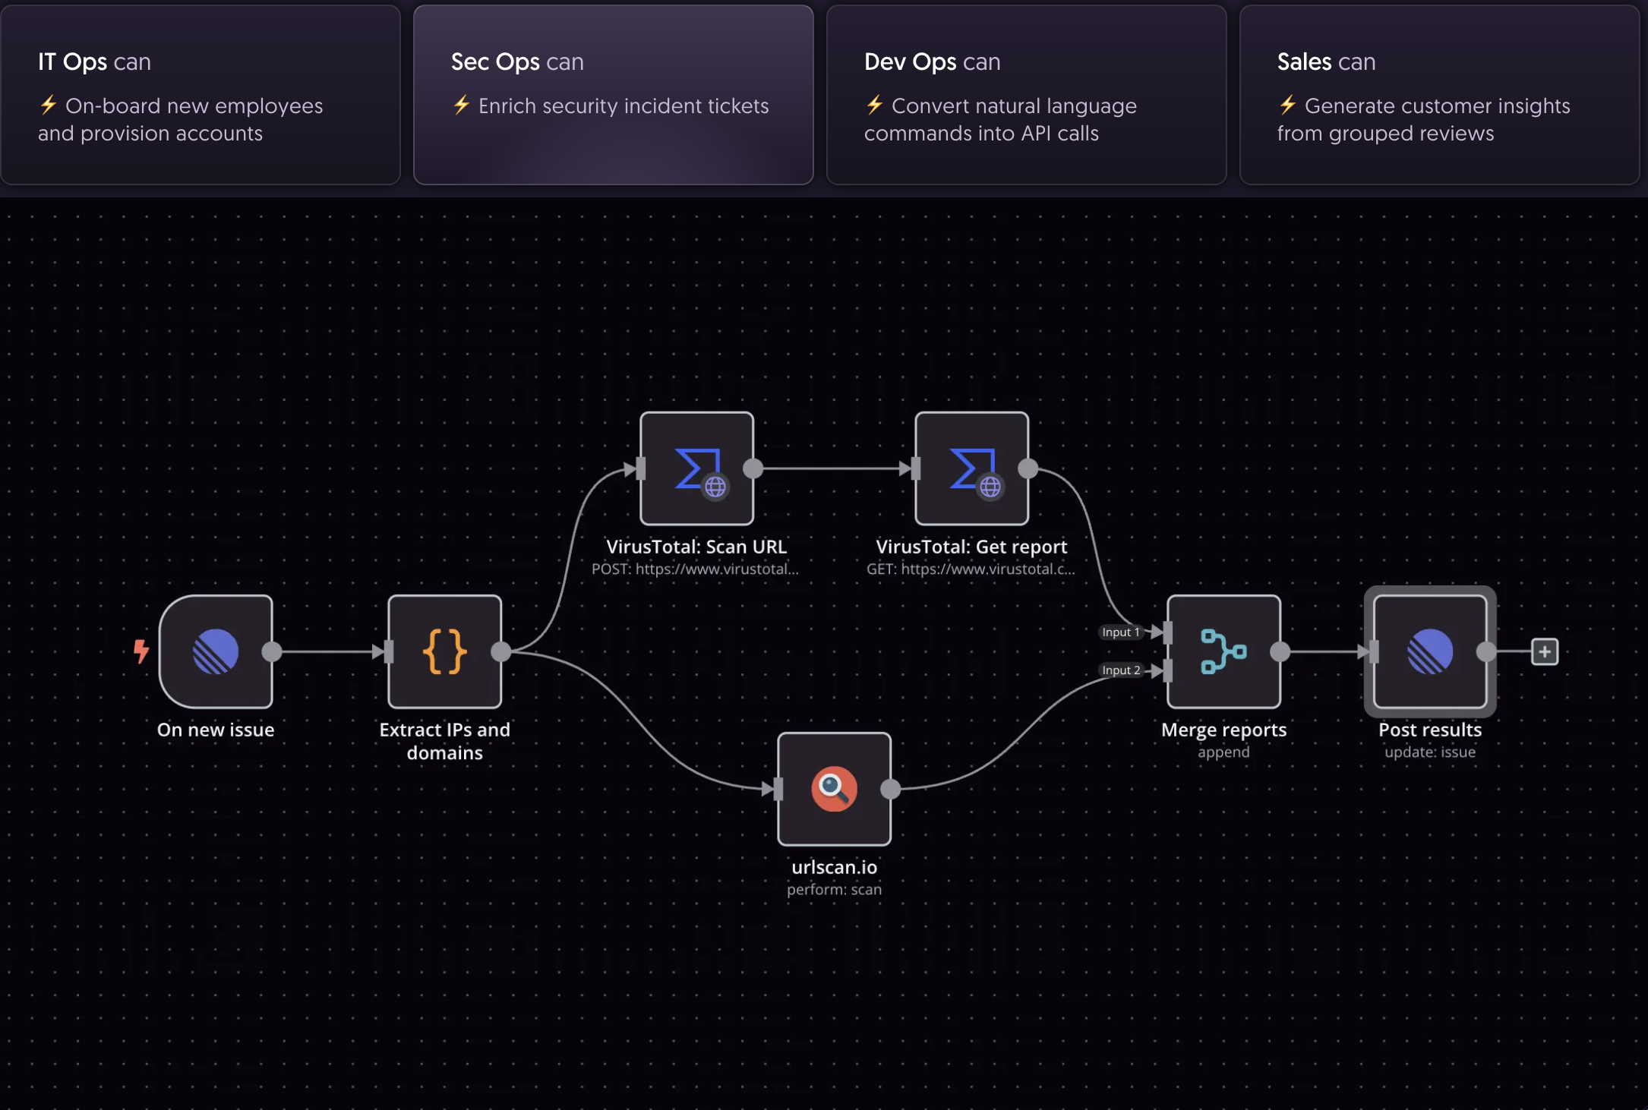Open the Extract IPs and domains code node
Screen dimensions: 1648x1110
445,651
